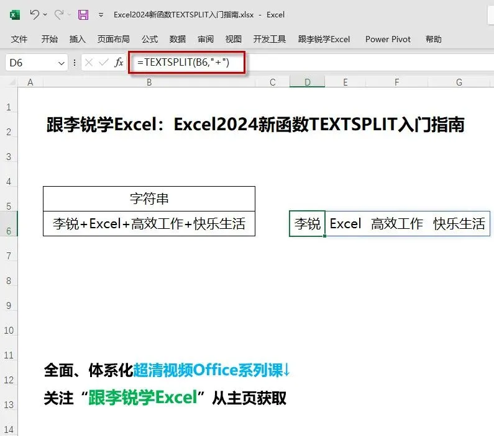The image size is (494, 436).
Task: Open the Power Pivot tab
Action: [388, 39]
